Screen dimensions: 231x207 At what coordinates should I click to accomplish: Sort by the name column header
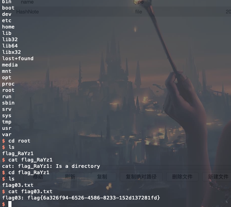coord(27,2)
